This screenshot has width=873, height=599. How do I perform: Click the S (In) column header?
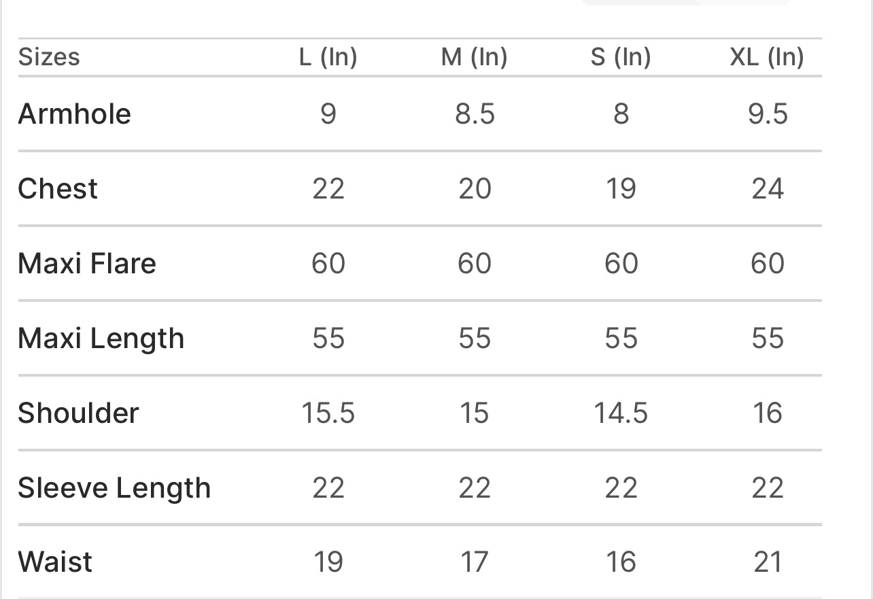coord(621,57)
